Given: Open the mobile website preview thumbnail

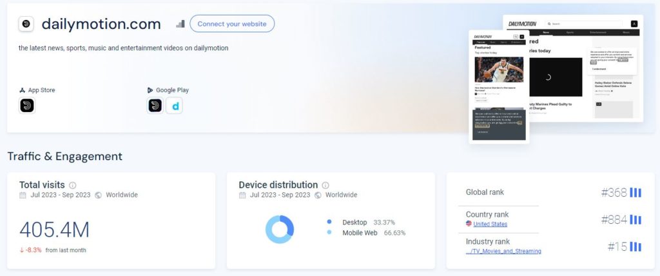Looking at the screenshot, I should point(499,86).
